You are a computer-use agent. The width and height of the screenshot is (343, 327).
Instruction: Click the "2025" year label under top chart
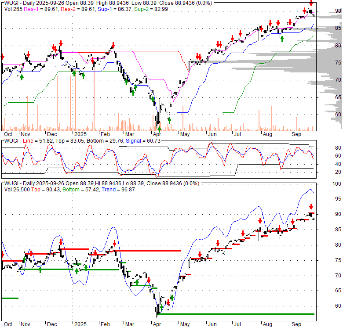80,134
